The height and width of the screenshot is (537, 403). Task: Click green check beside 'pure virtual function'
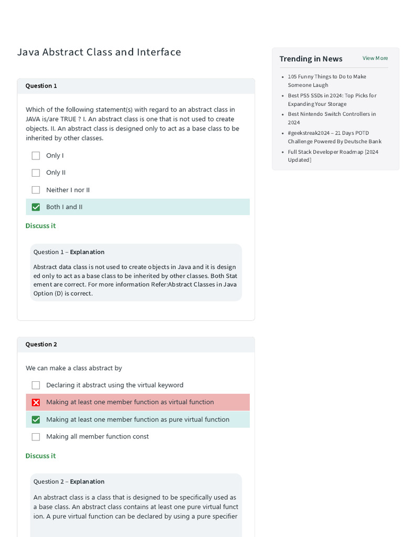pyautogui.click(x=36, y=420)
